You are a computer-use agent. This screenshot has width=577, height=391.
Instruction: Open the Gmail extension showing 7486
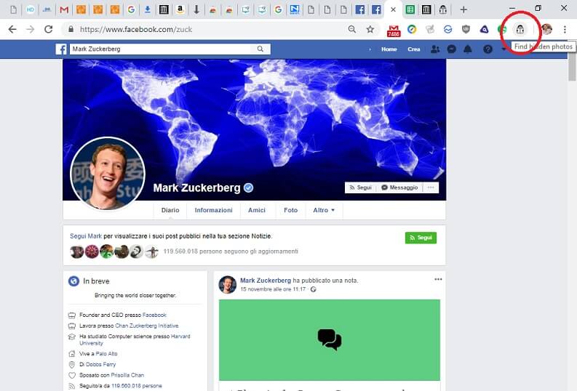(x=394, y=30)
